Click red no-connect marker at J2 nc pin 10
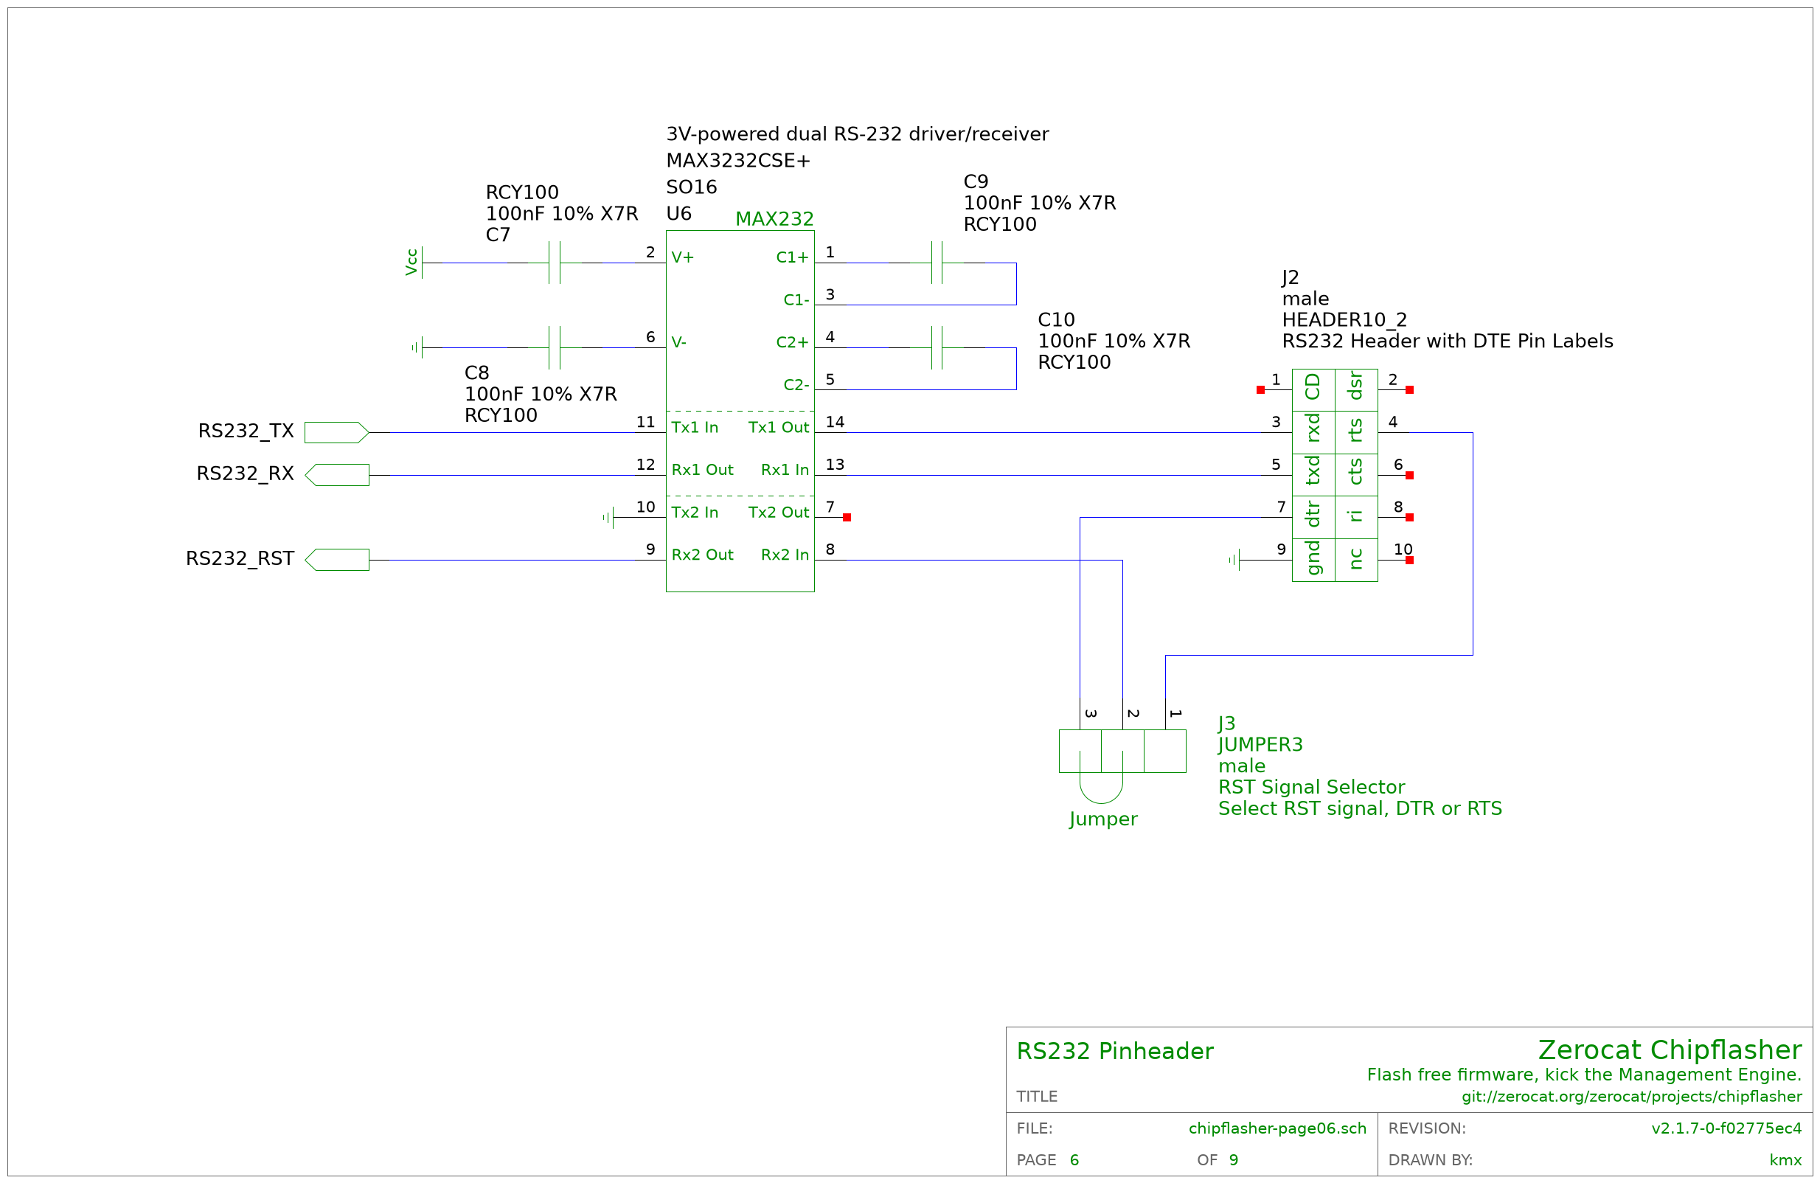Image resolution: width=1820 pixels, height=1183 pixels. 1409,561
